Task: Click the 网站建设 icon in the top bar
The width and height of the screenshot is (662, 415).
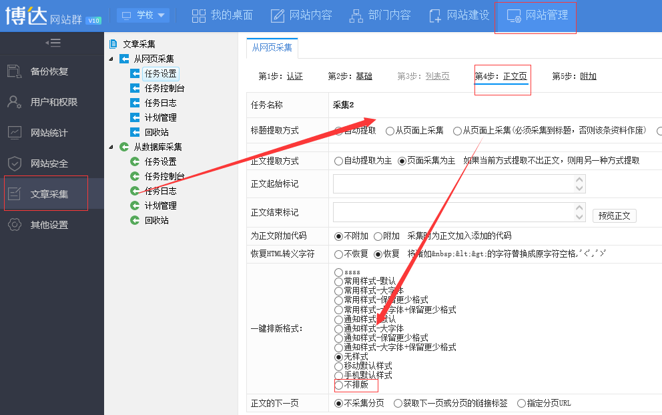Action: coord(435,15)
